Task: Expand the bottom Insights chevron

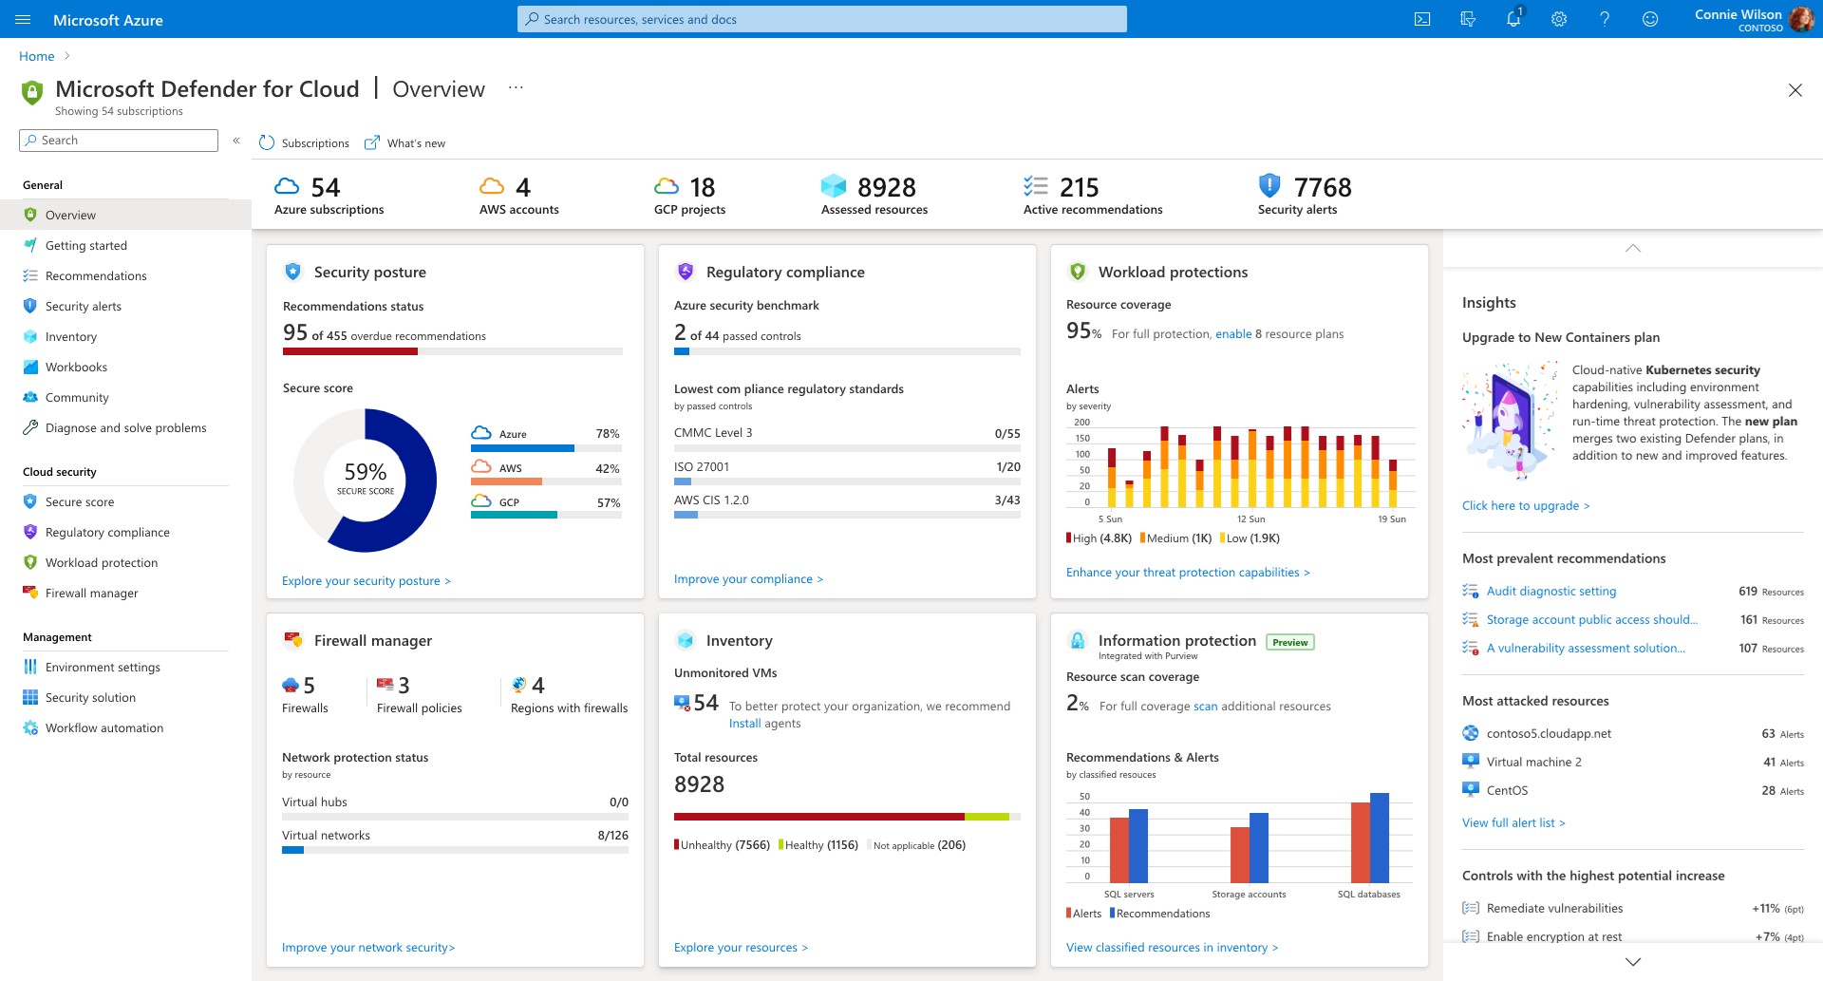Action: pos(1632,961)
